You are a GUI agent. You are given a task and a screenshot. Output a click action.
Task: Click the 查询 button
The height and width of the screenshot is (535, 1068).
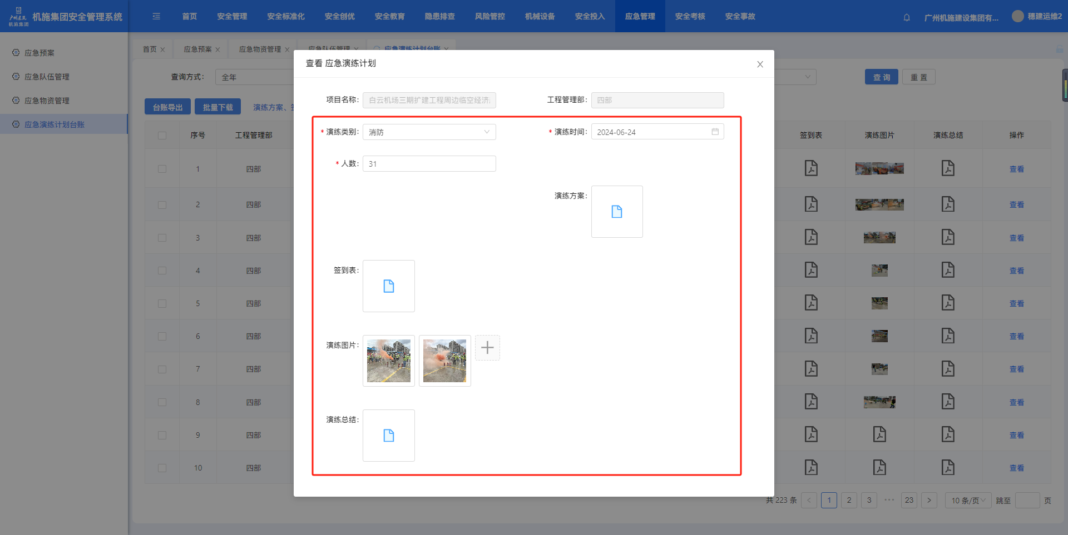click(881, 77)
